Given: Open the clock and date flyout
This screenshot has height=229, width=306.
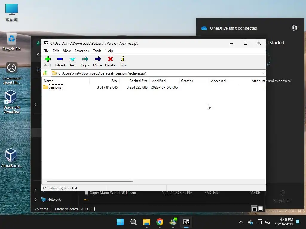Looking at the screenshot, I should point(284,222).
